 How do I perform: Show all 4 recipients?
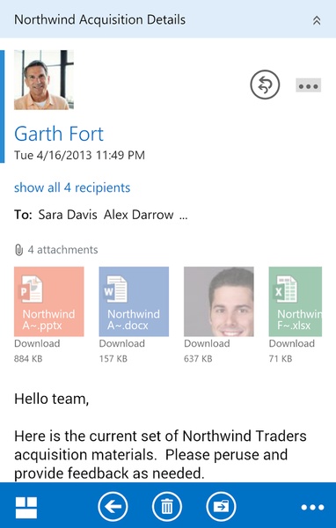coord(72,187)
